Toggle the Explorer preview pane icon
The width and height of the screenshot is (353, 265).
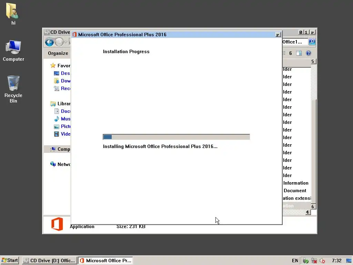tap(299, 53)
